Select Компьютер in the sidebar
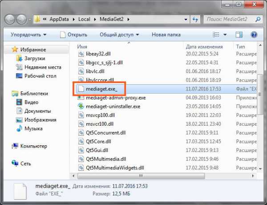The image size is (267, 205). point(33,146)
